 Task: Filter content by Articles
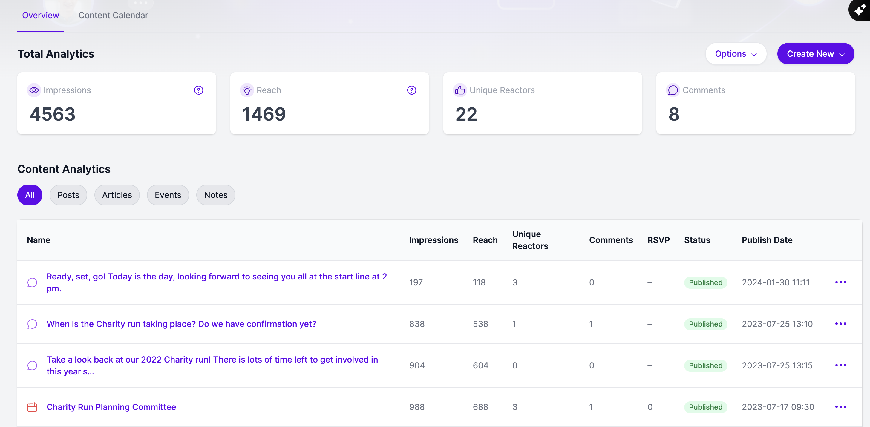click(117, 195)
